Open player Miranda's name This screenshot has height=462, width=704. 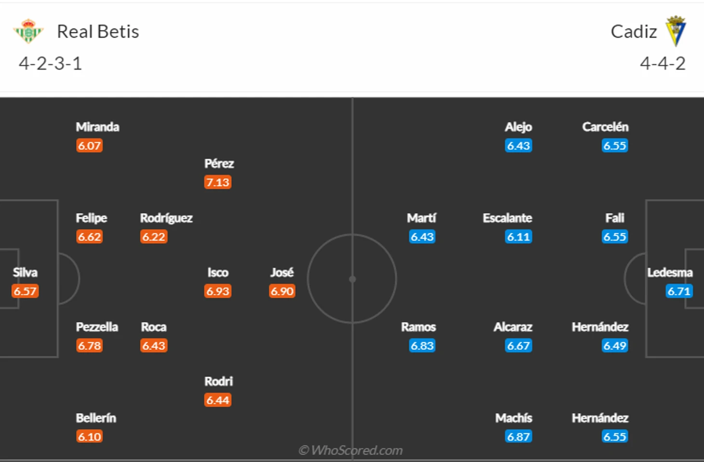point(97,127)
